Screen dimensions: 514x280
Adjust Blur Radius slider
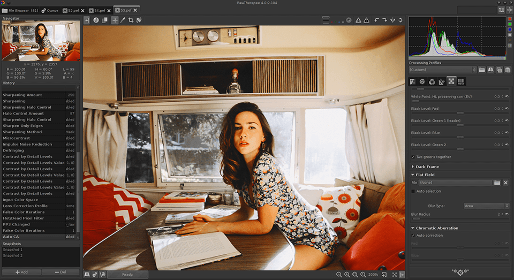point(460,218)
